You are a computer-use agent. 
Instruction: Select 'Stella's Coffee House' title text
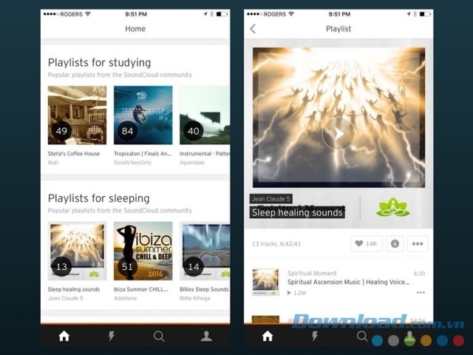(74, 154)
